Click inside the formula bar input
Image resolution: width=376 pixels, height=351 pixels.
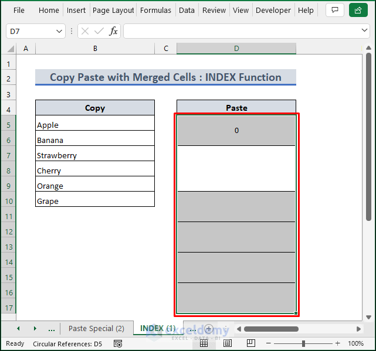coord(240,32)
